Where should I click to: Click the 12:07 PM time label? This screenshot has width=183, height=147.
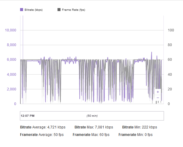[x=28, y=116]
